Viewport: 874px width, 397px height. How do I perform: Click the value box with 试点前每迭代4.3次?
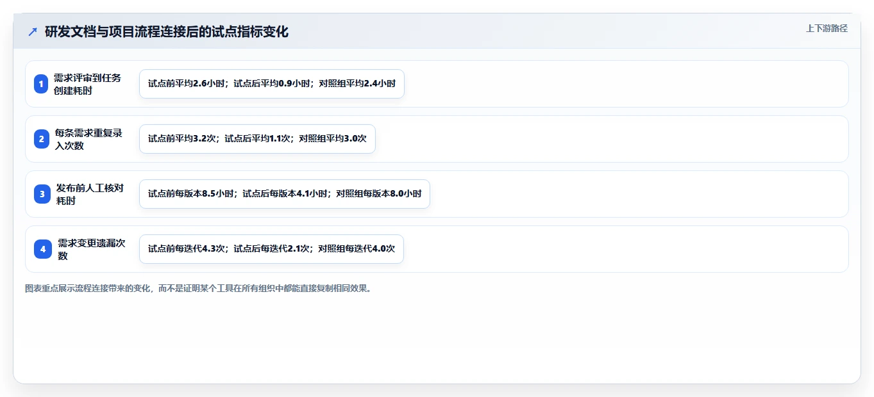tap(271, 249)
